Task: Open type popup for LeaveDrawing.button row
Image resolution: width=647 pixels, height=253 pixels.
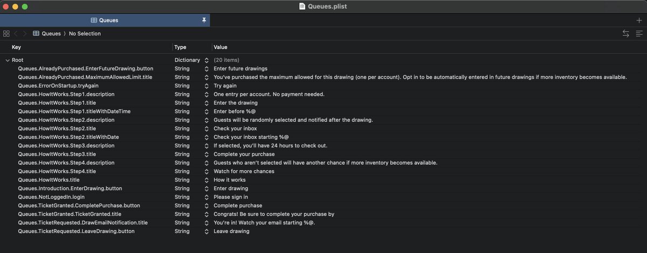Action: [x=206, y=231]
